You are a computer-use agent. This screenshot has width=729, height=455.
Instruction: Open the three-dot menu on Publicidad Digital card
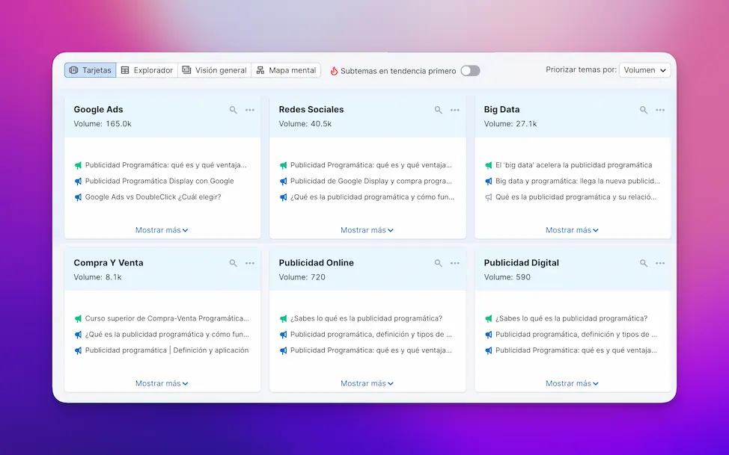tap(660, 263)
